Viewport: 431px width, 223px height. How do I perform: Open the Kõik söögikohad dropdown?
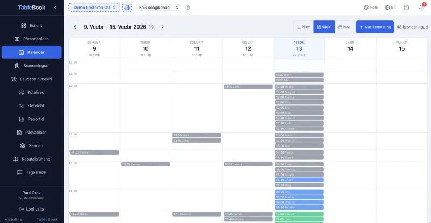(158, 8)
